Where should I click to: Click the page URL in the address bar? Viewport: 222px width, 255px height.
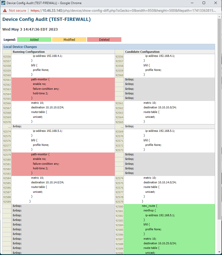pos(123,10)
